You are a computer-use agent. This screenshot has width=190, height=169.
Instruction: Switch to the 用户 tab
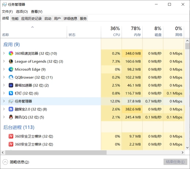tap(57, 18)
